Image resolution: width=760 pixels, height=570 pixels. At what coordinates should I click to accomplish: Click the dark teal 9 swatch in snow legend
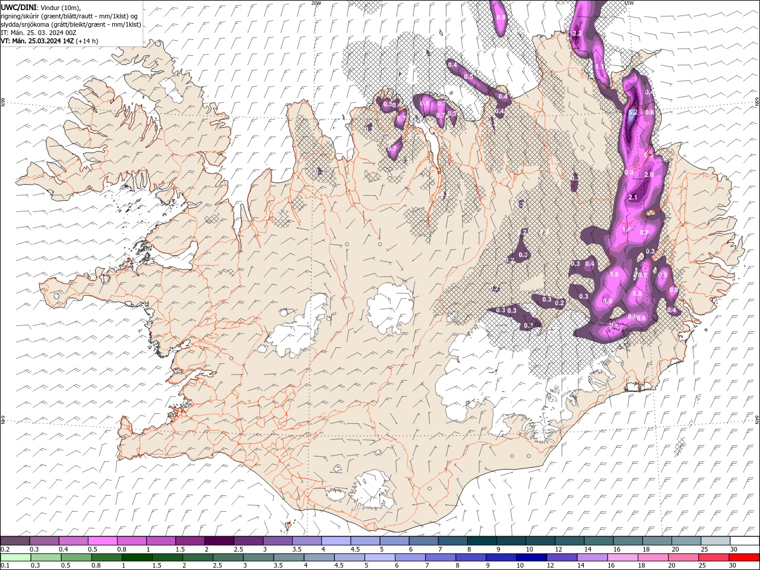(511, 541)
